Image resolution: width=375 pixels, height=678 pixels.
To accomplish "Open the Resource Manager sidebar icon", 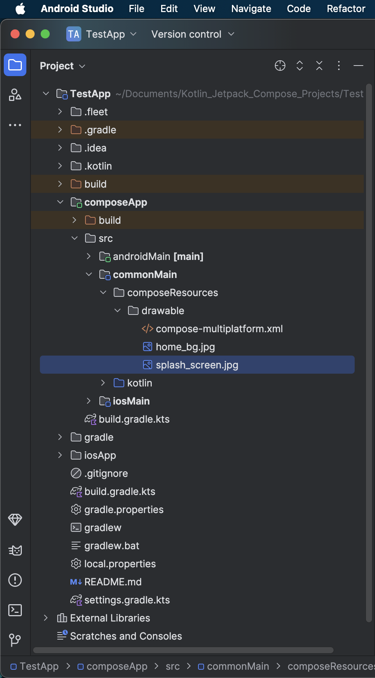I will [x=15, y=95].
